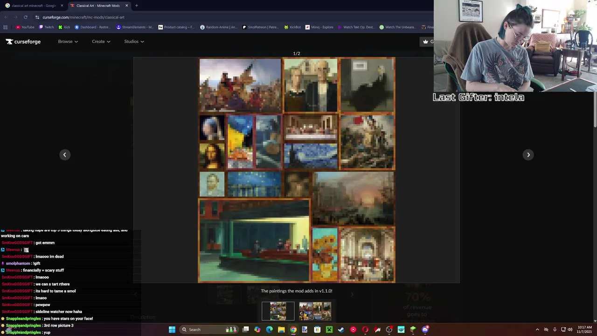
Task: Open the Twitch bookmark
Action: coord(46,27)
